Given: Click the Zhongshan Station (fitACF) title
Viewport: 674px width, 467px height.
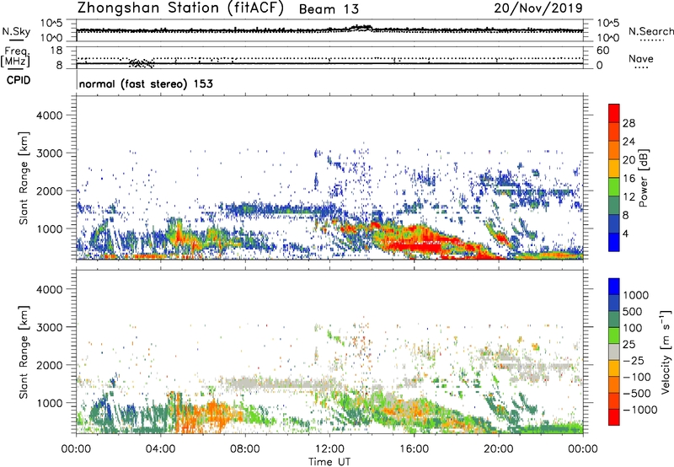Looking at the screenshot, I should [181, 8].
